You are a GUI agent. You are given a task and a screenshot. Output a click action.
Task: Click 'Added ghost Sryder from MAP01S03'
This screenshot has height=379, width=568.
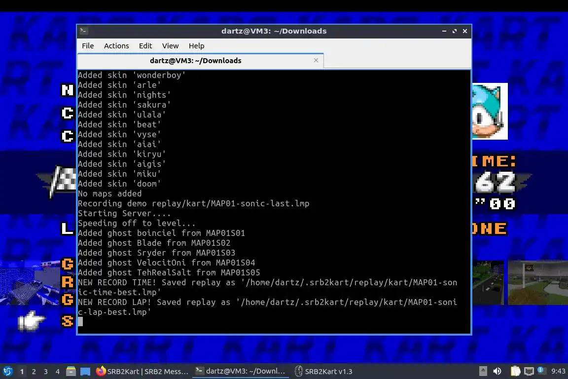[x=156, y=253]
